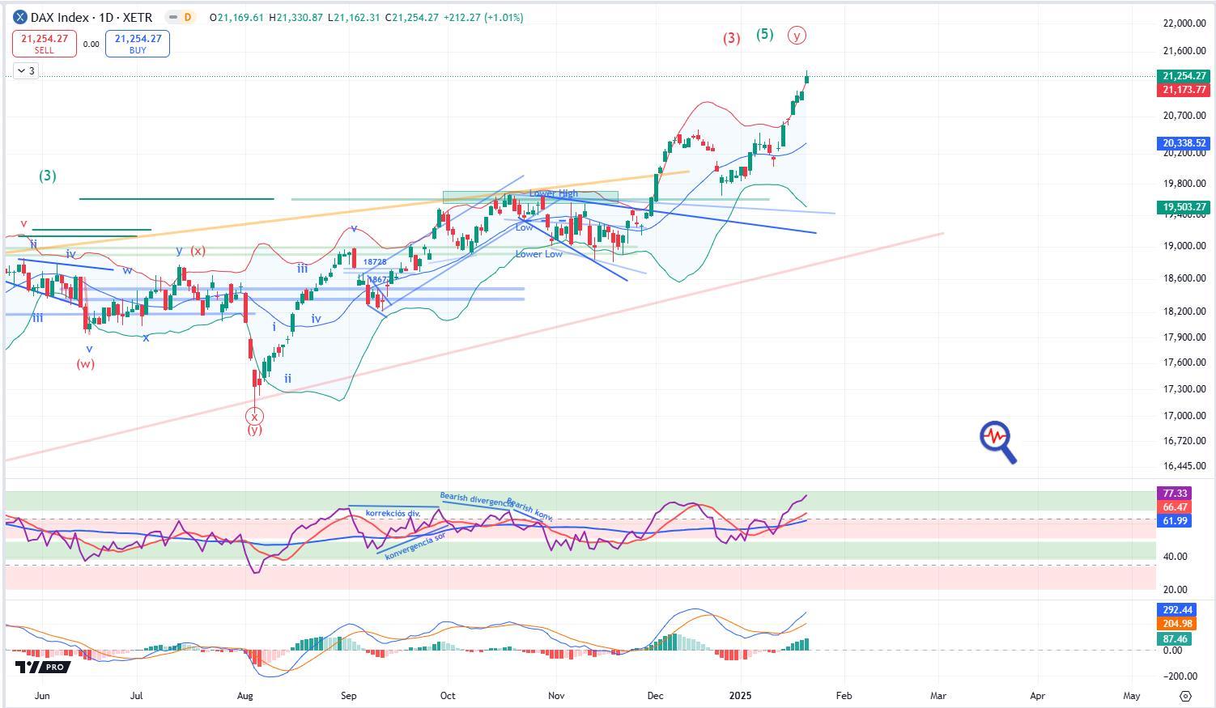Click the 22,000.00 price scale level

point(1184,23)
